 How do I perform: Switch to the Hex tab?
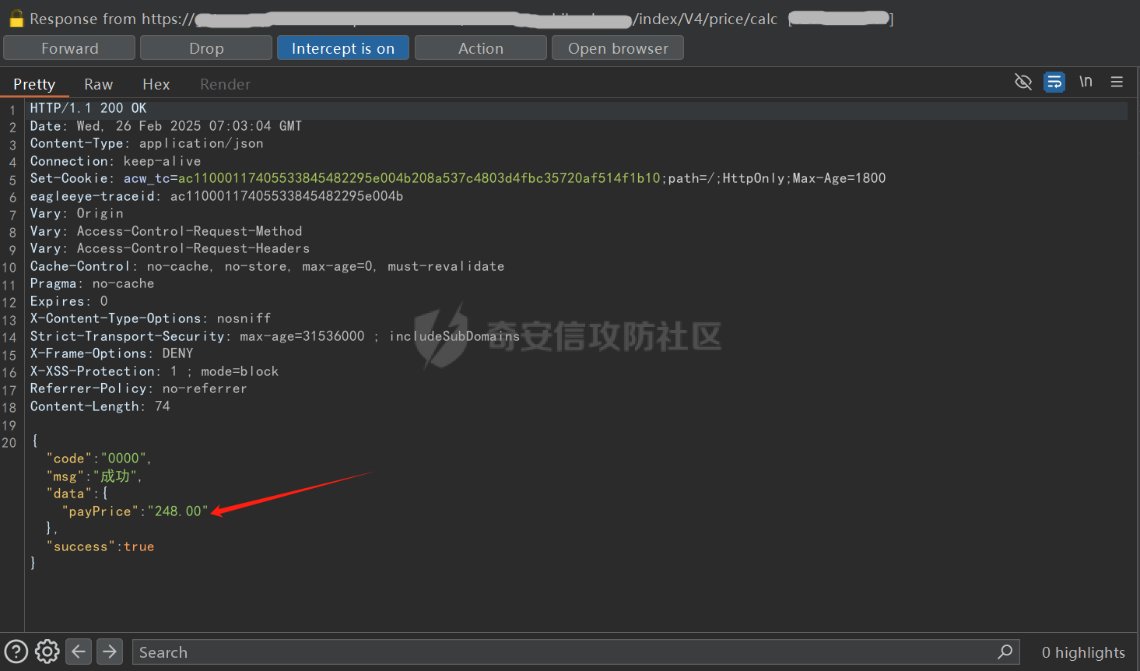click(156, 84)
